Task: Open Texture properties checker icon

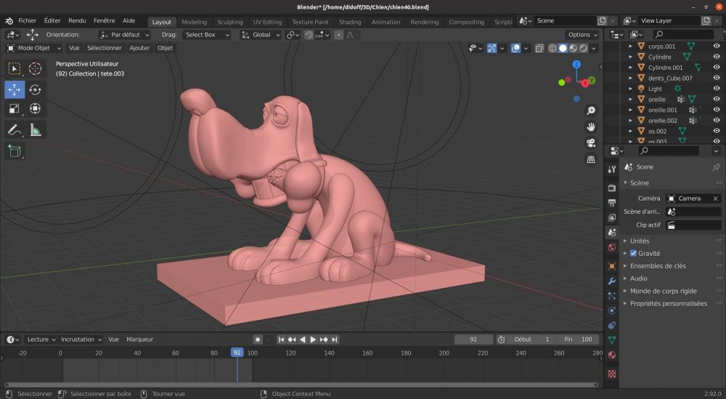Action: tap(611, 374)
